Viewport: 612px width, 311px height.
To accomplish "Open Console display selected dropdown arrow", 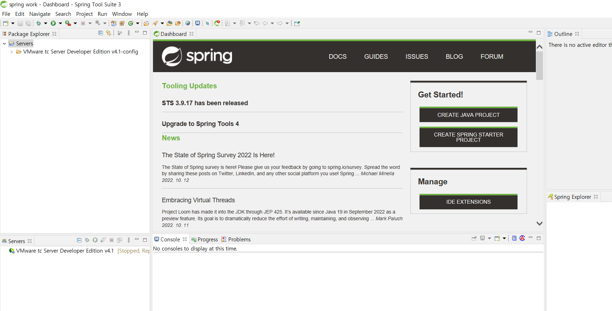I will (489, 238).
